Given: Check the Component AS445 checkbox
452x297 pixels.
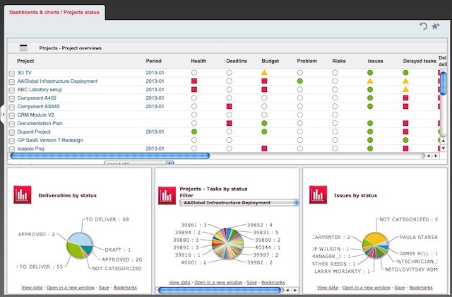Looking at the screenshot, I should coord(11,107).
